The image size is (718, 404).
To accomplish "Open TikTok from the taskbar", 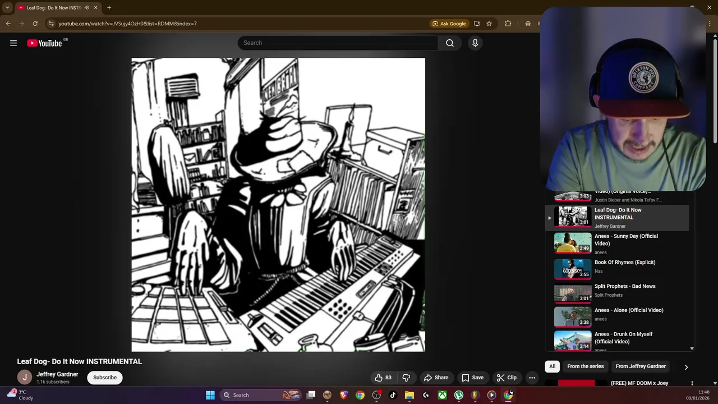I will [393, 395].
